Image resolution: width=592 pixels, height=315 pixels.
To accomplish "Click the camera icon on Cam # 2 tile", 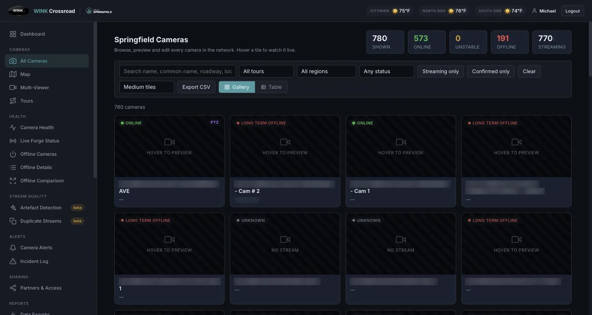I will [285, 142].
